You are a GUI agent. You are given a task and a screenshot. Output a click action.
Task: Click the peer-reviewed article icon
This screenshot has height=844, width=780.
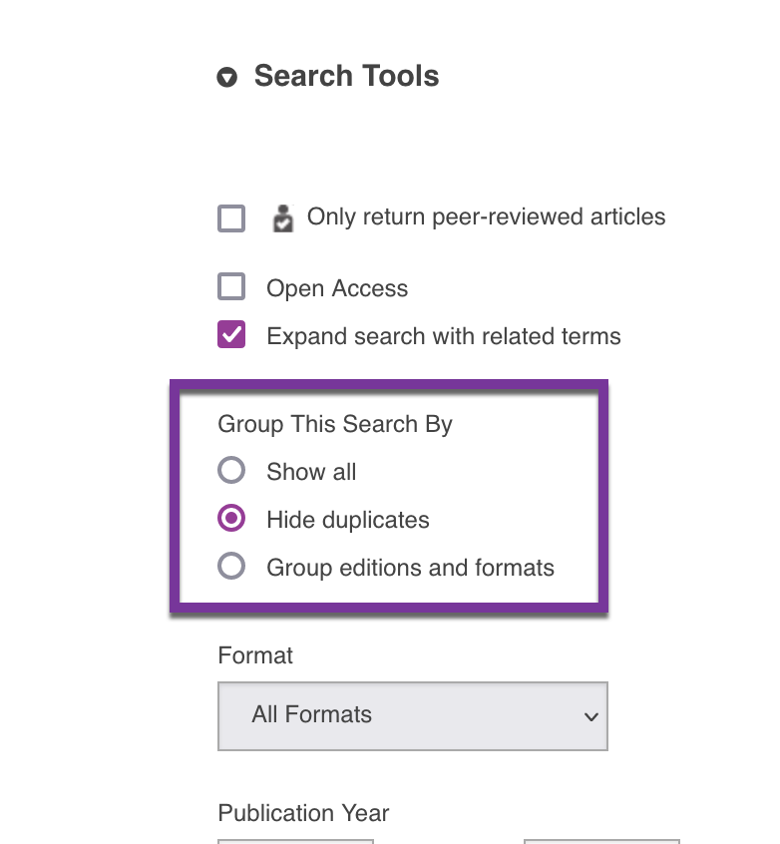point(282,216)
